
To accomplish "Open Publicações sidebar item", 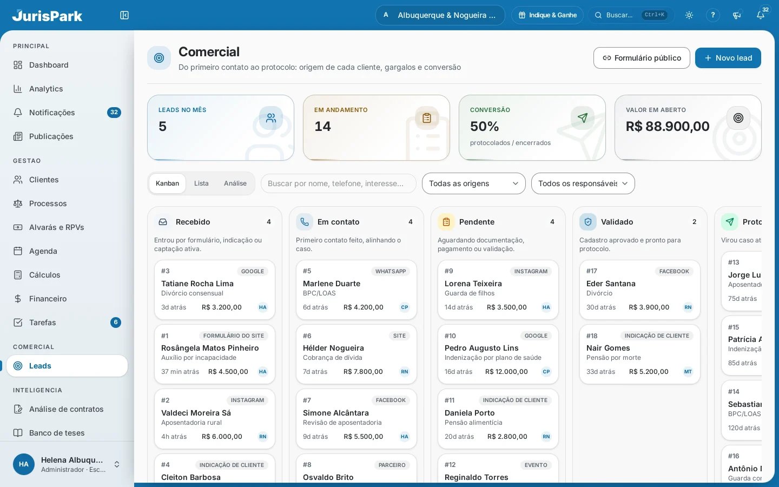I will click(67, 136).
